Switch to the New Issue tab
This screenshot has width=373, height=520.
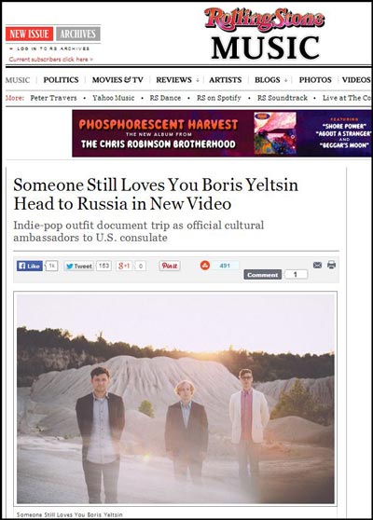pos(29,34)
